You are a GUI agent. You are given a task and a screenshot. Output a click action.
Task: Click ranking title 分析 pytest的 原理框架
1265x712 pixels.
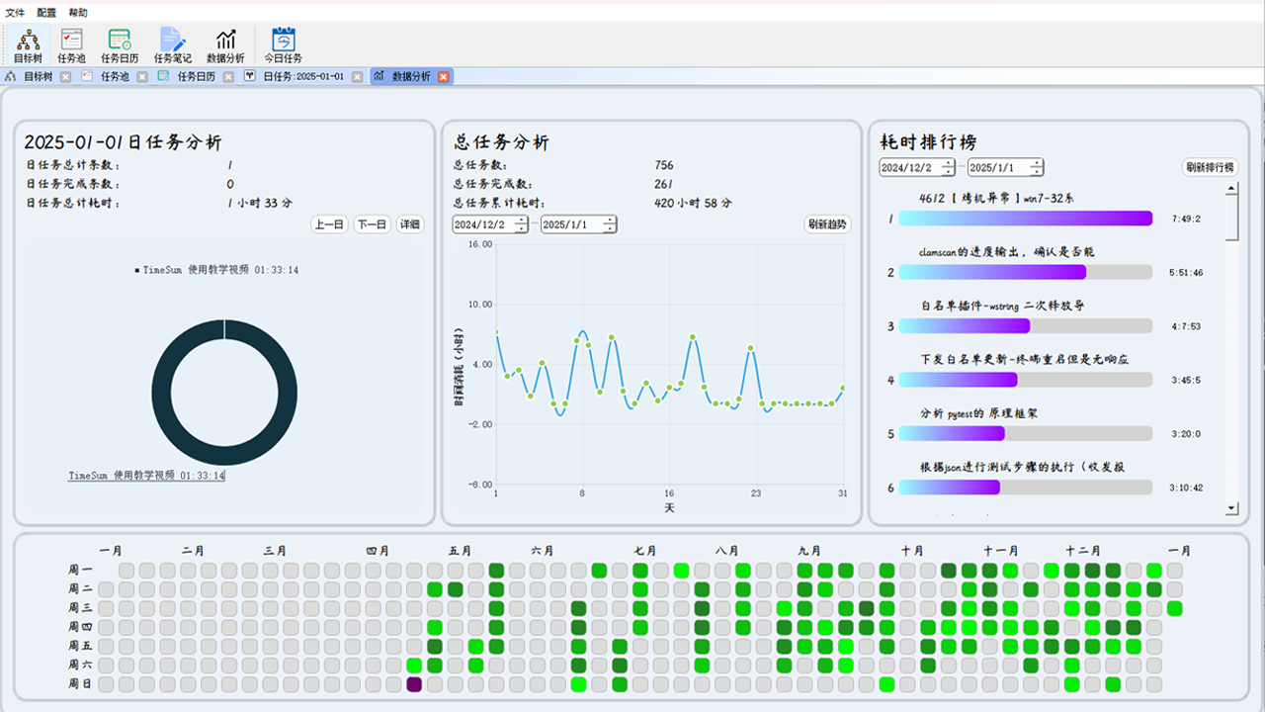pos(978,413)
